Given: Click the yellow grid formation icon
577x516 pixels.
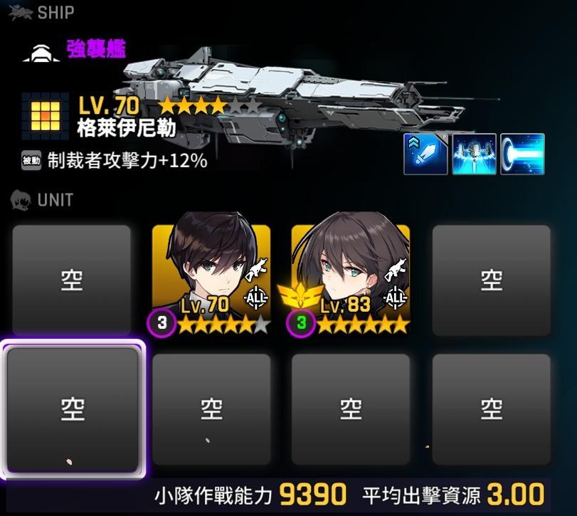Looking at the screenshot, I should click(46, 116).
